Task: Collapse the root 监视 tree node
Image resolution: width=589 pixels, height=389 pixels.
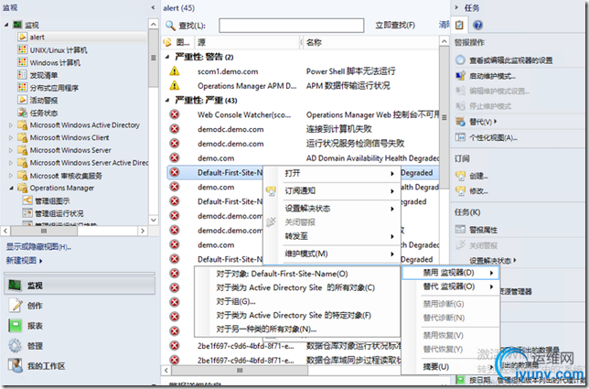Action: pos(6,25)
